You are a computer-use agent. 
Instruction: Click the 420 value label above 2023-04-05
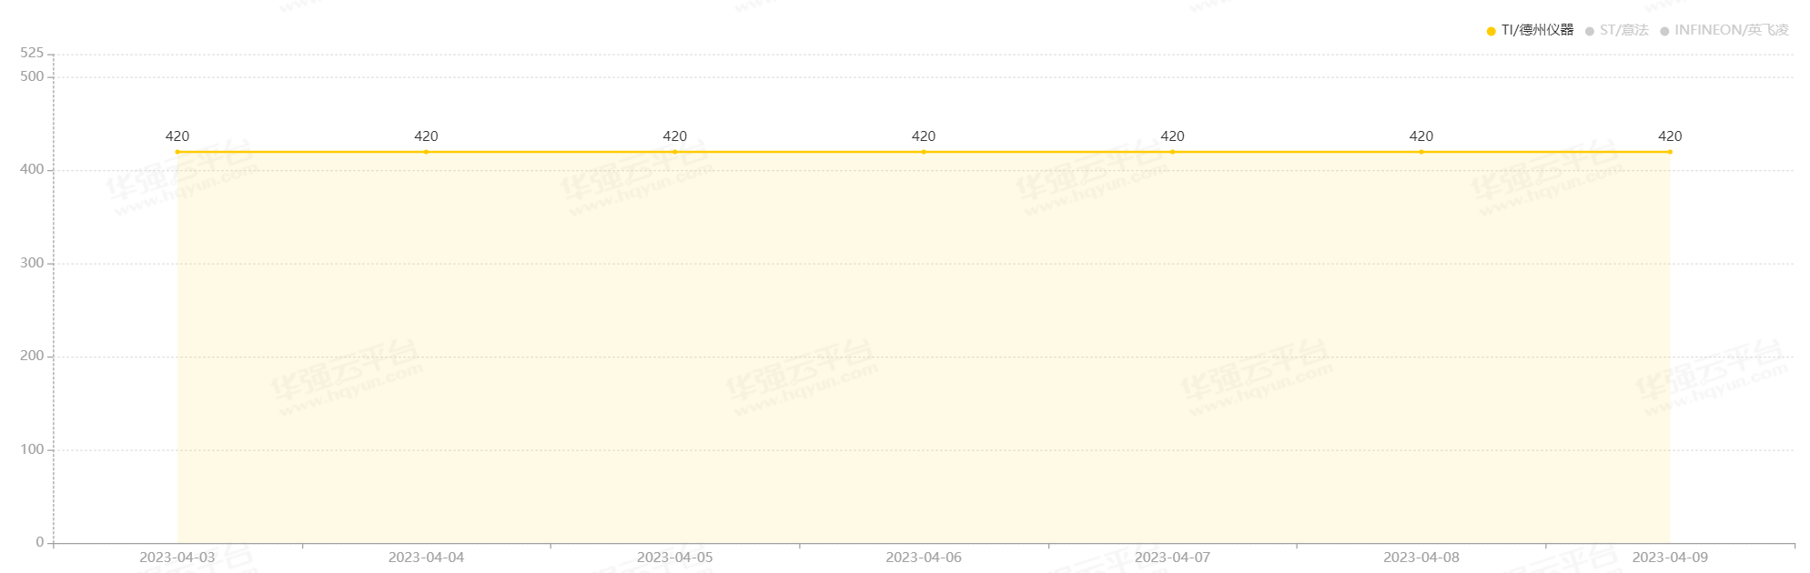click(x=675, y=136)
